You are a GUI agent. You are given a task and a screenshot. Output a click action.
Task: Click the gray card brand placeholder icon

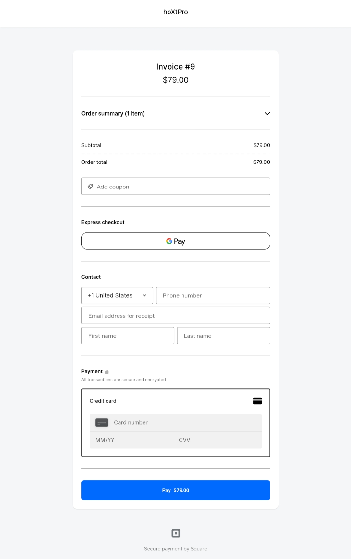[x=102, y=422]
